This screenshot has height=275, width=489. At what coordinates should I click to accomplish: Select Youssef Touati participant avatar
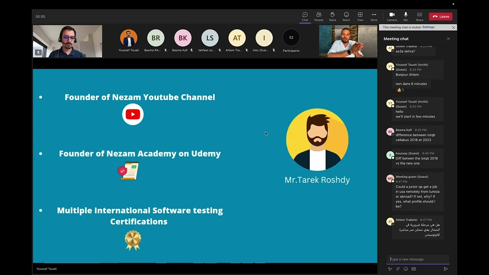pos(129,38)
